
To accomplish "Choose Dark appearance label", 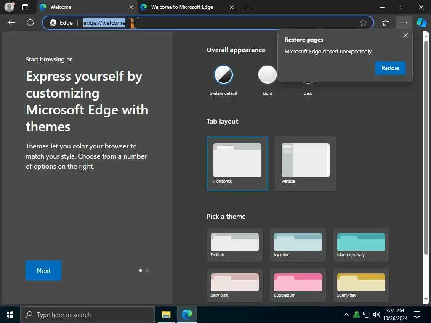I will [308, 93].
